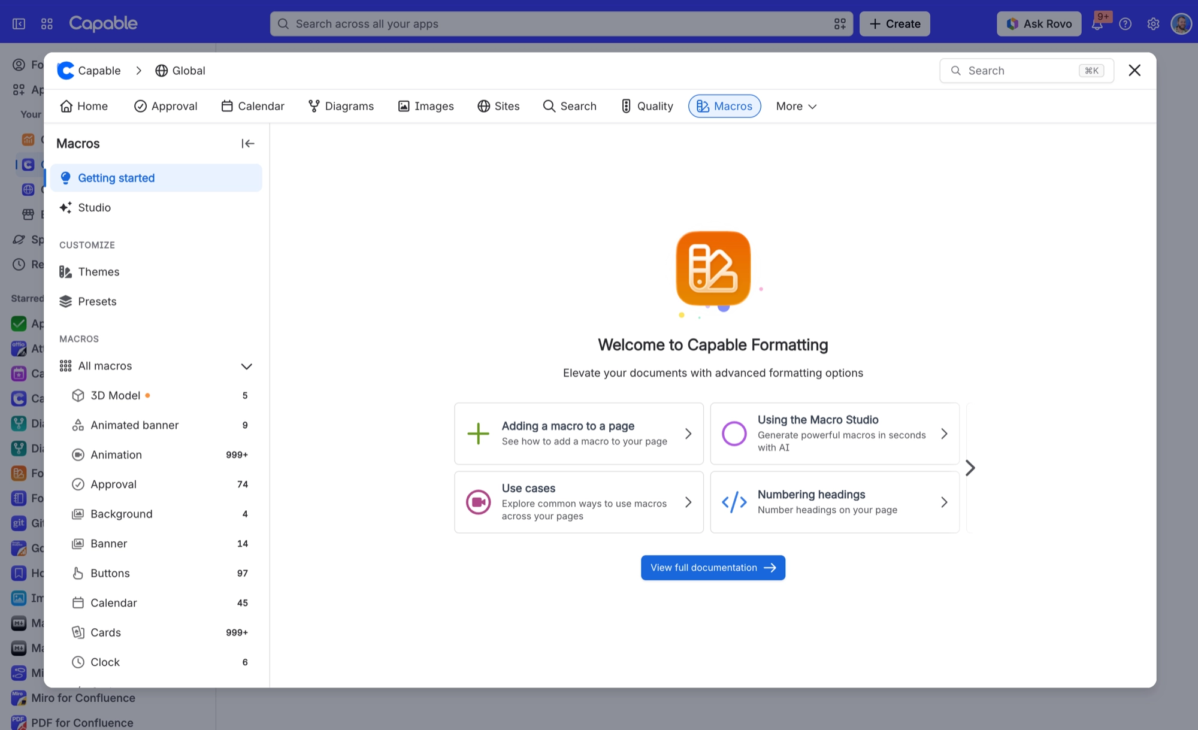Open Ask Rovo
Screen dimensions: 1198x730
[1039, 24]
